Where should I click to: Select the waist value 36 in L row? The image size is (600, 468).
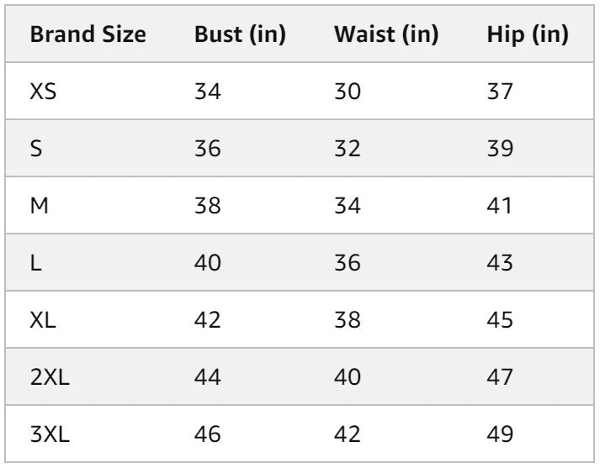click(348, 263)
